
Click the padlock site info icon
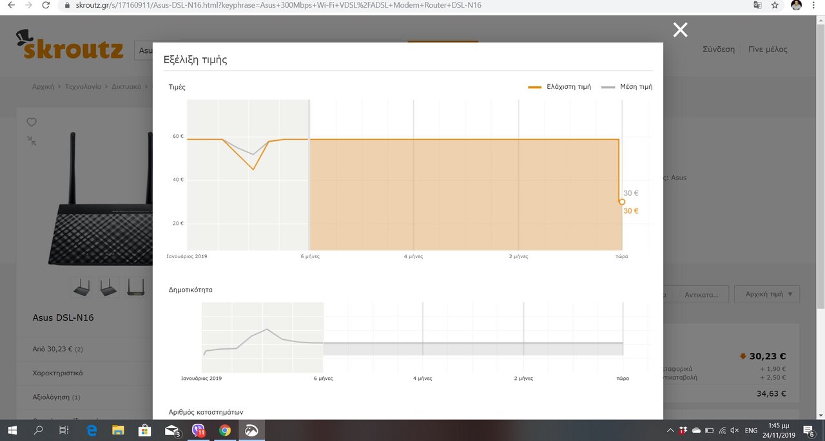point(68,5)
